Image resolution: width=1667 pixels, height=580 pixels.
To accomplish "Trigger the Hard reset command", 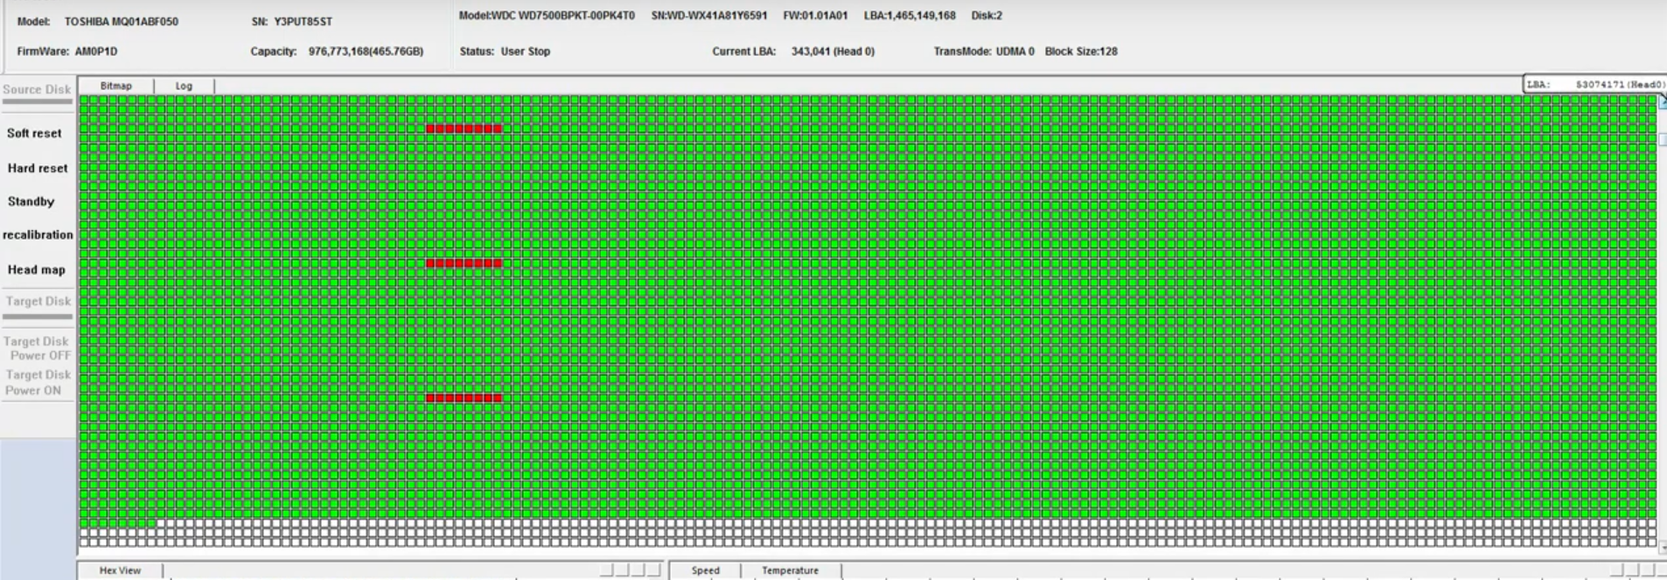I will [x=38, y=168].
